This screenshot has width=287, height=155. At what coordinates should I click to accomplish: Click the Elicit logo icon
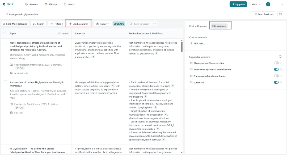pos(4,4)
